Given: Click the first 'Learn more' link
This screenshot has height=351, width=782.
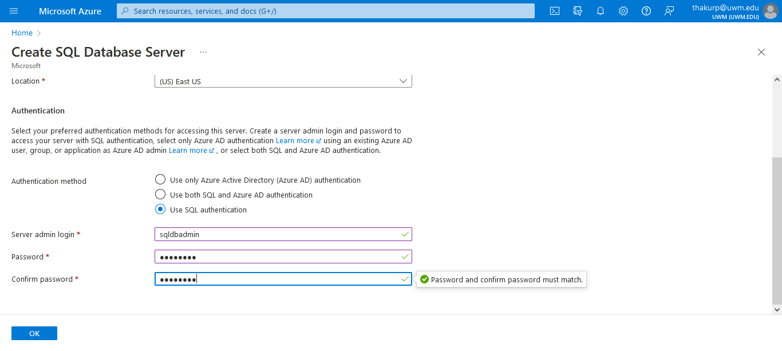Looking at the screenshot, I should (295, 140).
